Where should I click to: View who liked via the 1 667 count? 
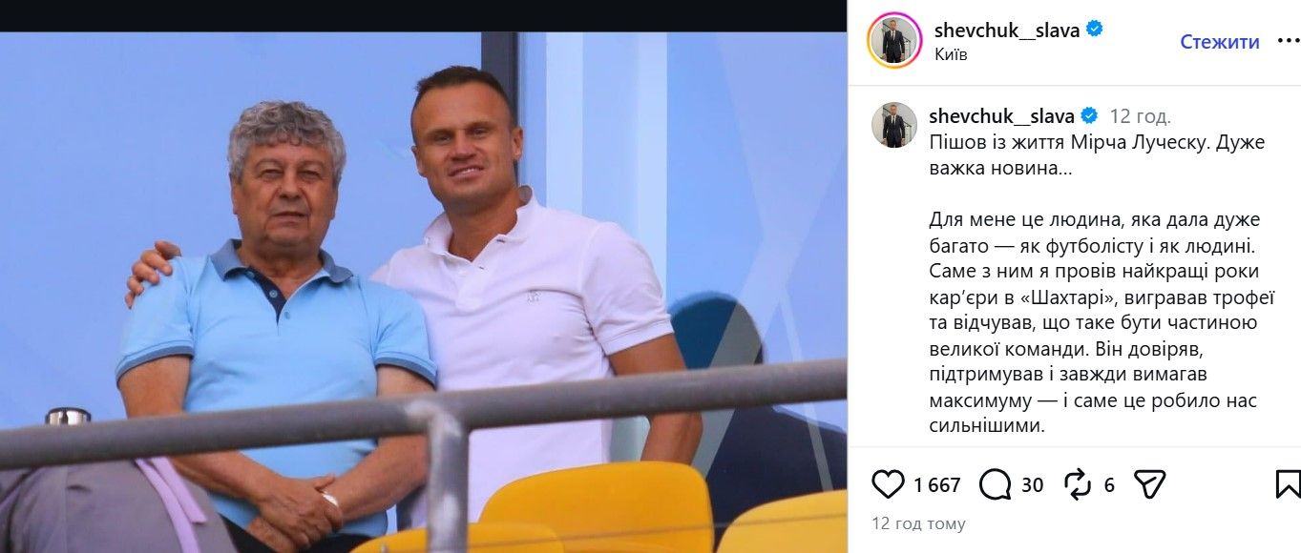(936, 485)
